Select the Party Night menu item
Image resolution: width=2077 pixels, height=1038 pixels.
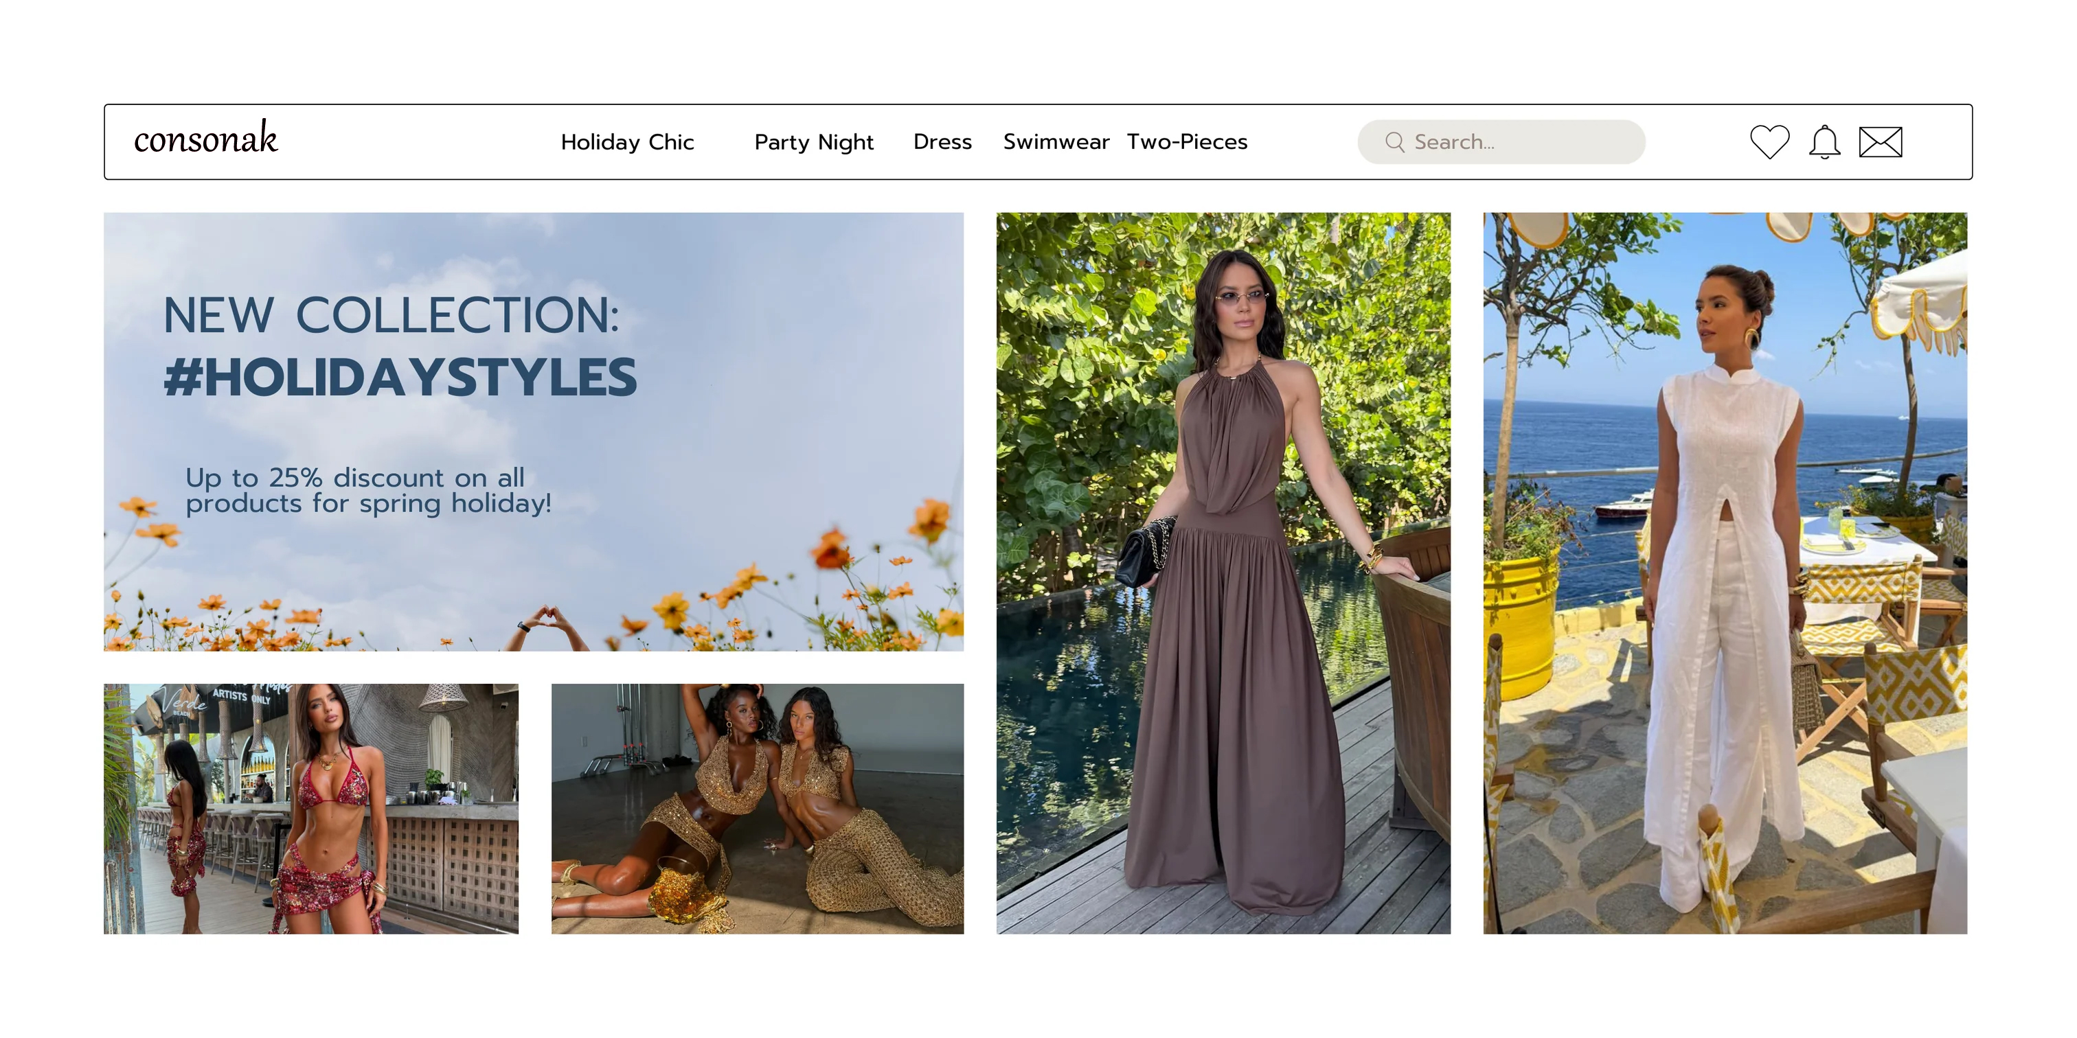coord(813,142)
